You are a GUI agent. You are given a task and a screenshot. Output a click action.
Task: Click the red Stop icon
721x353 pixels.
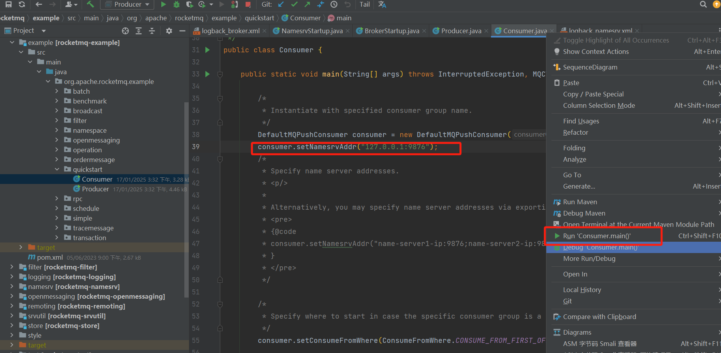pos(248,4)
